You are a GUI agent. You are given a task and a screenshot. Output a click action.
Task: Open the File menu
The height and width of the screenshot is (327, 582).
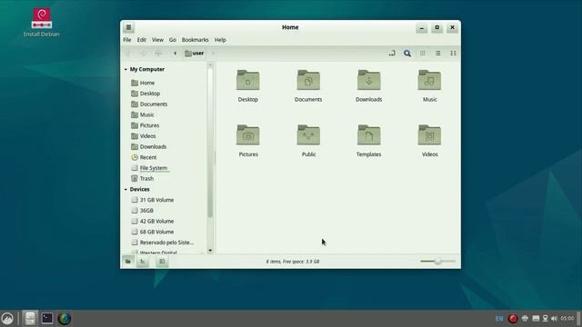(x=127, y=40)
